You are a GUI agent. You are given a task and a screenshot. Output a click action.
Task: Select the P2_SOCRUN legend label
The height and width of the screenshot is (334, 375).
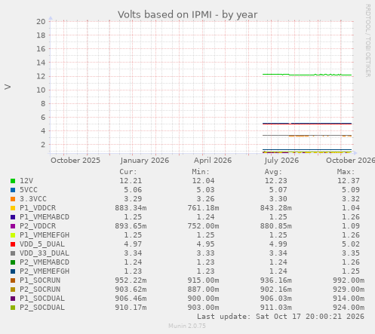(40, 290)
